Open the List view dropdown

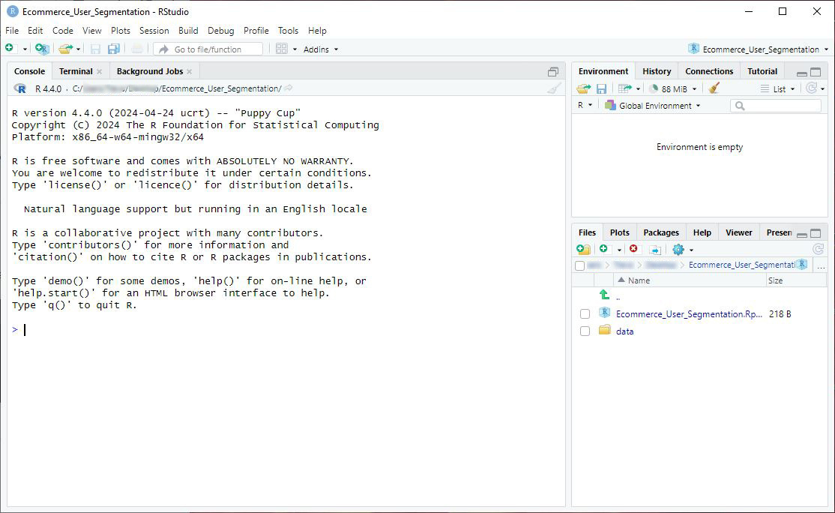tap(778, 89)
